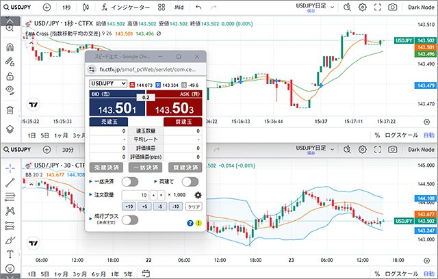Add compare symbol plus in top chart
Screen dimensions: 438x279
coord(47,8)
